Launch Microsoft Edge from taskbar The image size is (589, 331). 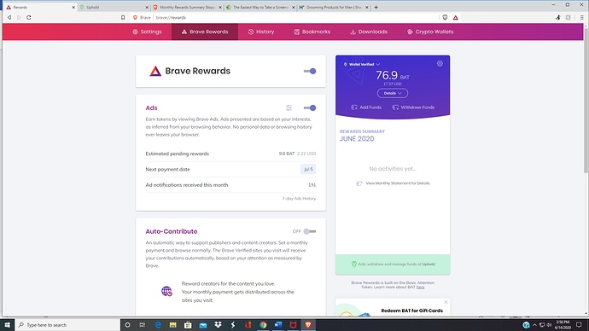click(x=158, y=325)
